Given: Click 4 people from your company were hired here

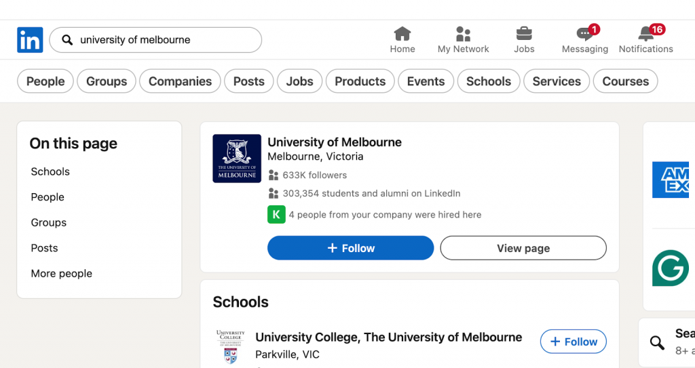Looking at the screenshot, I should coord(386,215).
